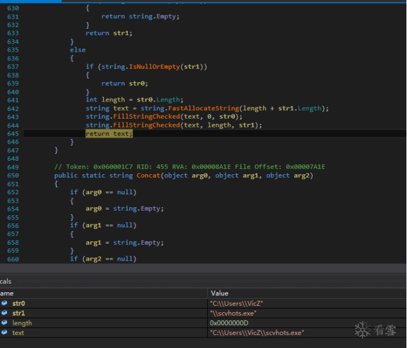Select the str1 row name
Viewport: 407px width, 348px height.
[x=19, y=313]
